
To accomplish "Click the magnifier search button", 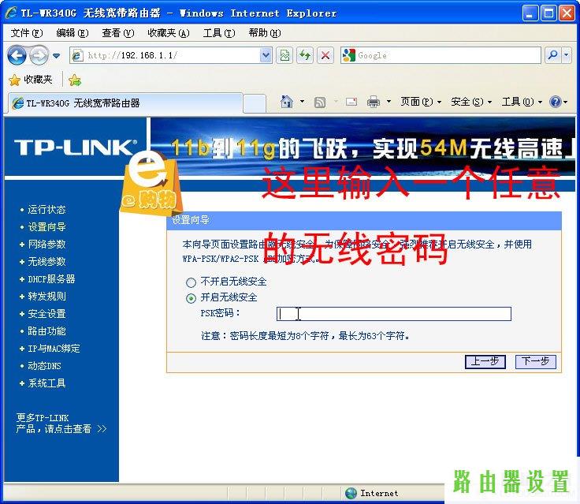I will 553,55.
